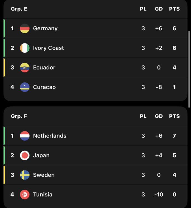The height and width of the screenshot is (208, 191).
Task: Click the GD column header in Group F
Action: point(159,116)
